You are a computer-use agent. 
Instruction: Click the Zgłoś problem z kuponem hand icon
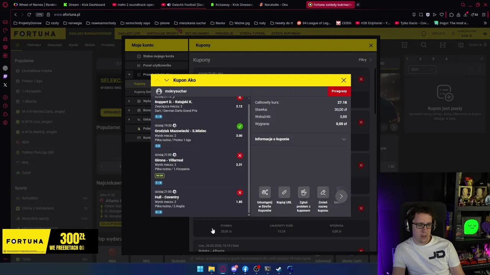[304, 192]
